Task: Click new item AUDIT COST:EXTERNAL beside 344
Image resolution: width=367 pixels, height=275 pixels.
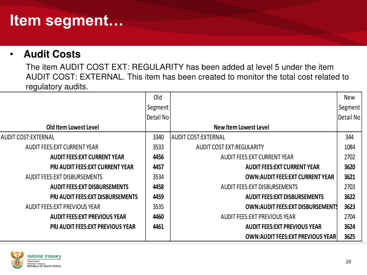Action: [198, 137]
